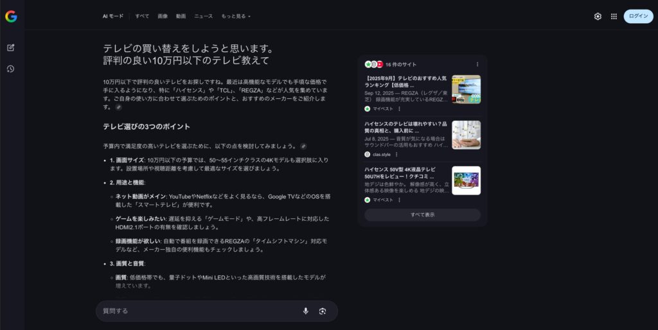This screenshot has width=658, height=330.
Task: Select the 動画 tab
Action: [181, 16]
